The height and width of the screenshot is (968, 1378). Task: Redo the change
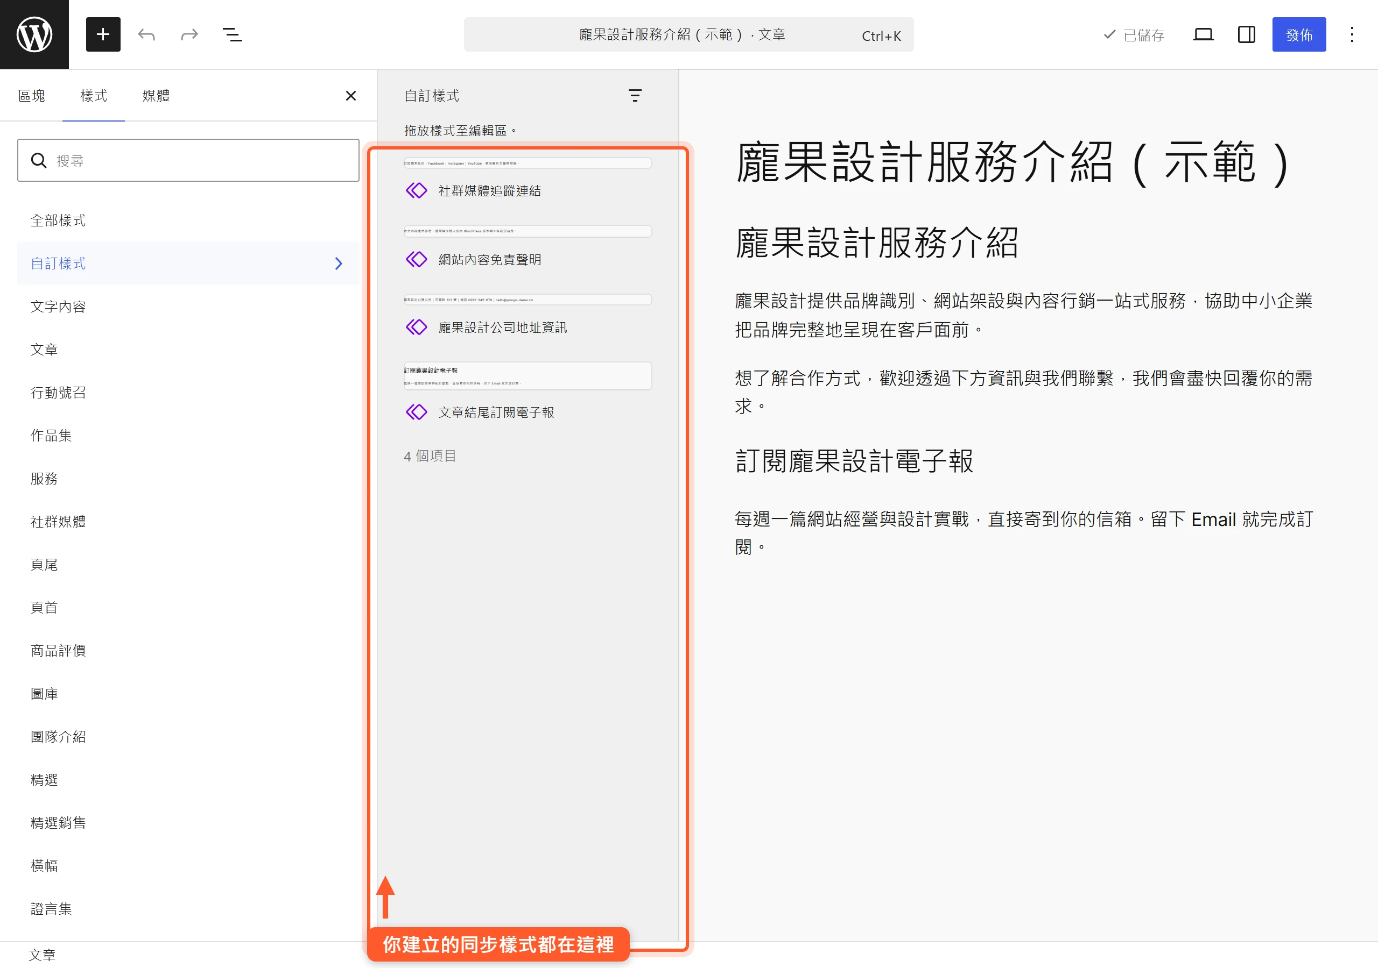[x=189, y=35]
